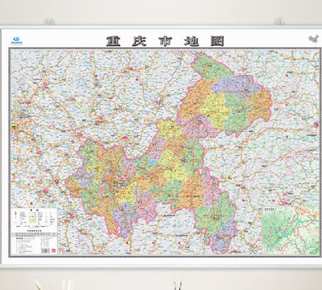The height and width of the screenshot is (290, 322).
Task: Click the left wall hanging hook
Action: click(x=49, y=22)
